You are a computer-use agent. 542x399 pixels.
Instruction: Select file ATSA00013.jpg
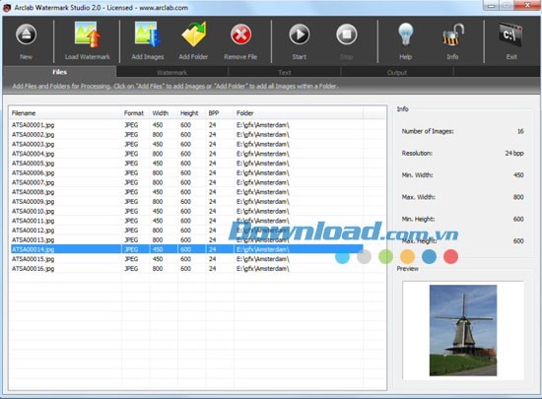34,239
